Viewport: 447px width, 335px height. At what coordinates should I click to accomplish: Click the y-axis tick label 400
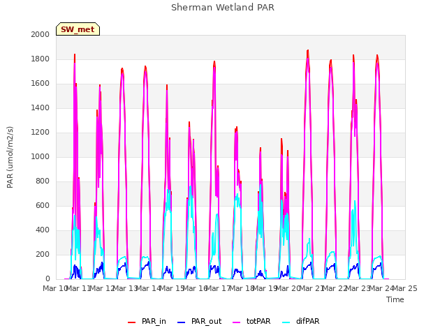point(43,230)
